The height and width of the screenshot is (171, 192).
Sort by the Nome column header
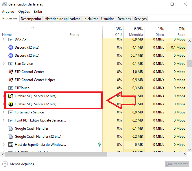click(x=34, y=32)
